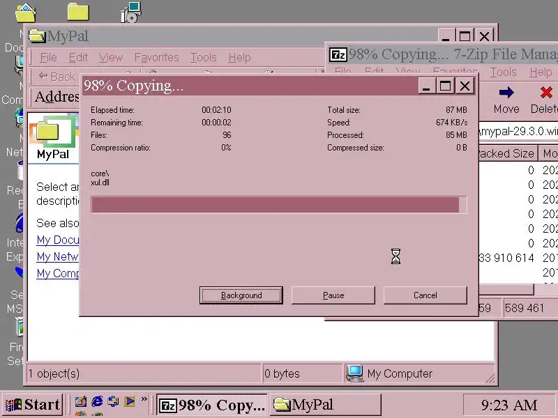The height and width of the screenshot is (418, 558).
Task: Click the 7z icon in 7-Zip title bar
Action: 338,55
